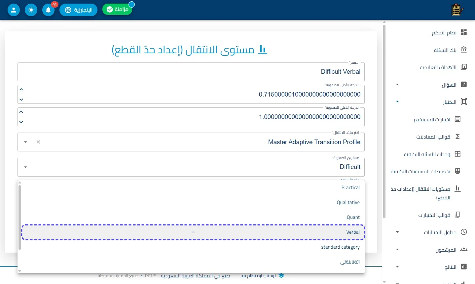The height and width of the screenshot is (284, 475).
Task: Open مستويات الانتقال bar-chart sidebar icon
Action: point(457,189)
